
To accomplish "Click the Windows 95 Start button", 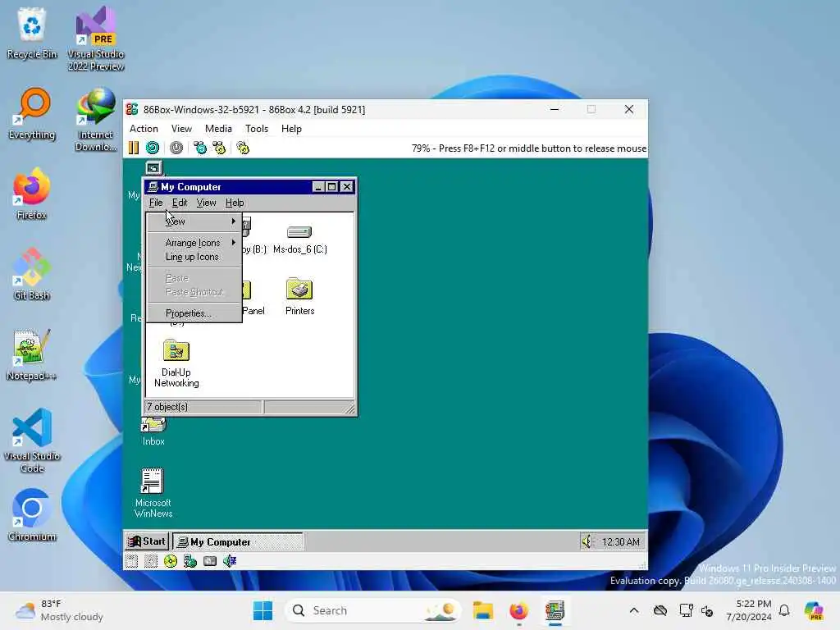I will 147,541.
